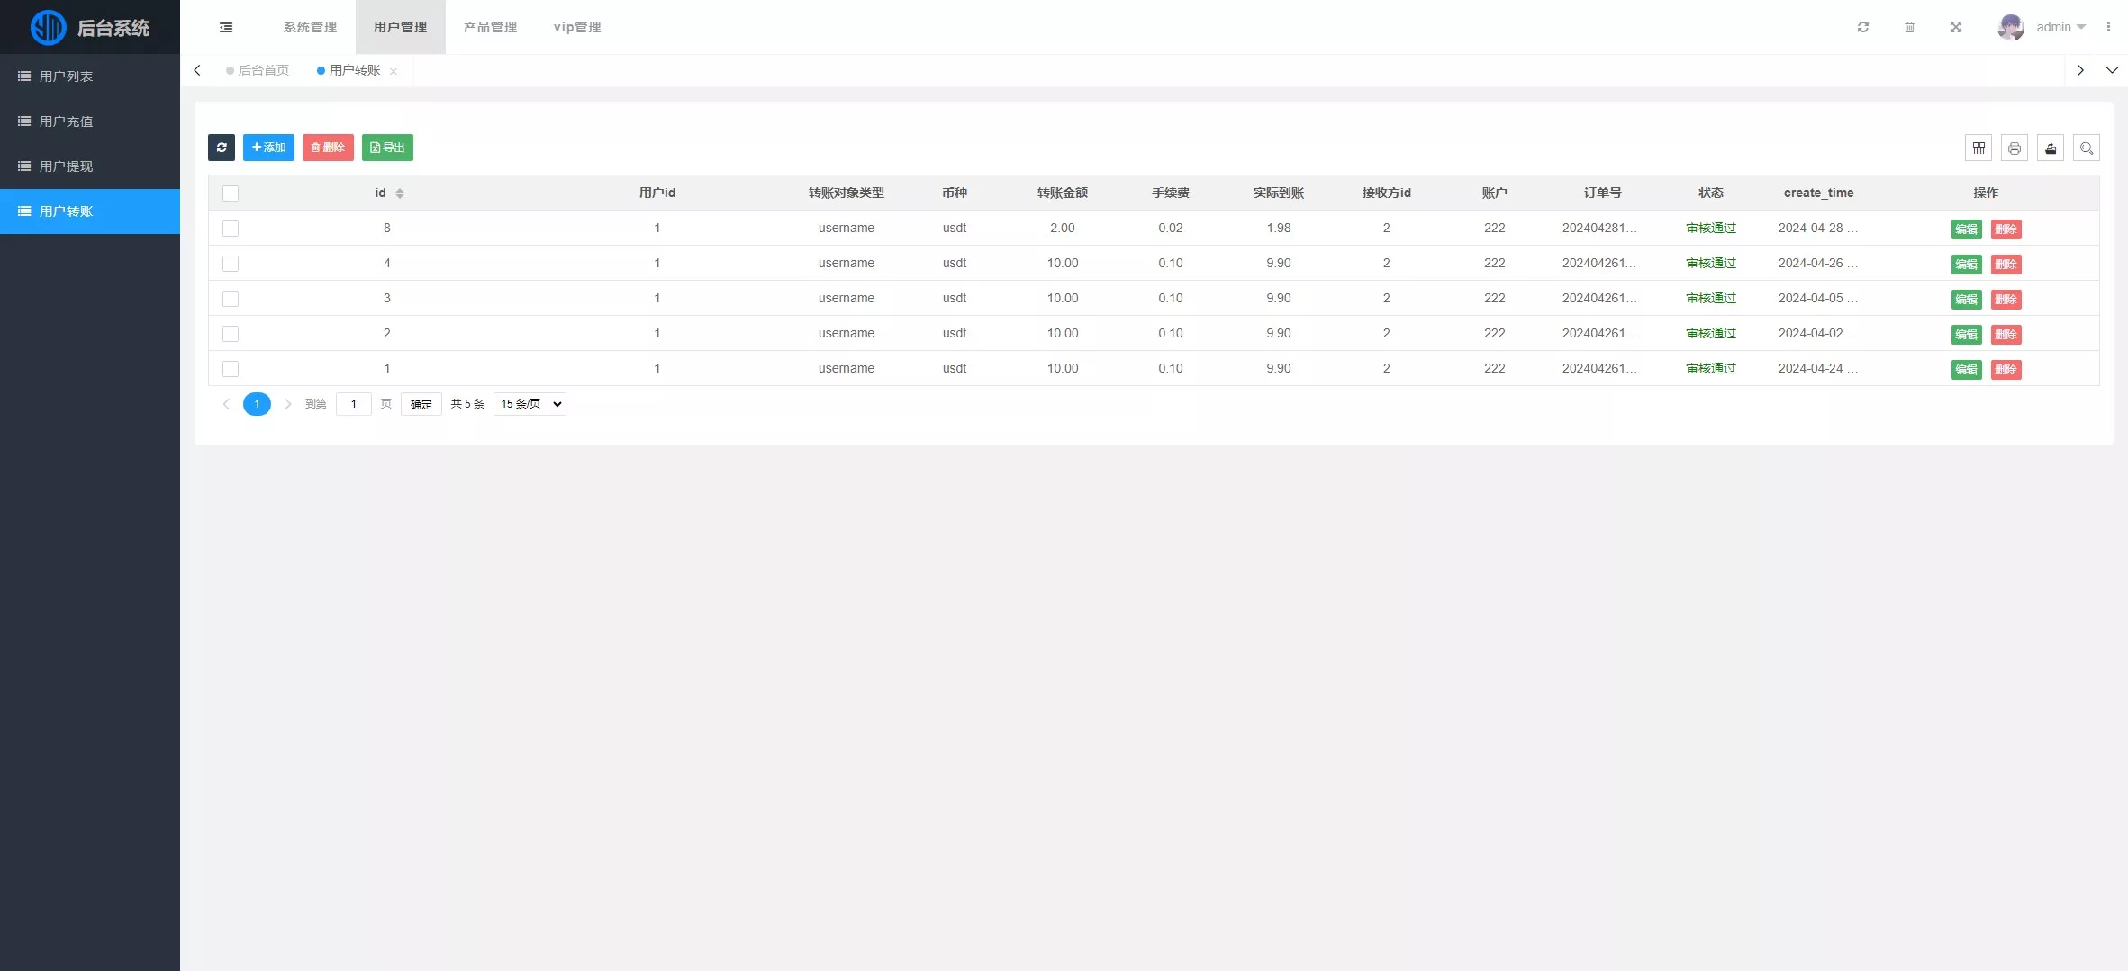Toggle fullscreen with the expand icon
2128x971 pixels.
coord(1956,28)
